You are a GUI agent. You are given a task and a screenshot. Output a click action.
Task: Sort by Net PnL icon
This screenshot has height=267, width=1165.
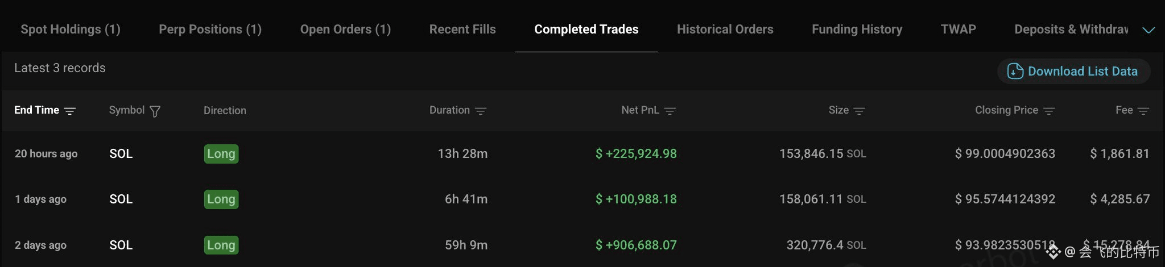(x=670, y=111)
